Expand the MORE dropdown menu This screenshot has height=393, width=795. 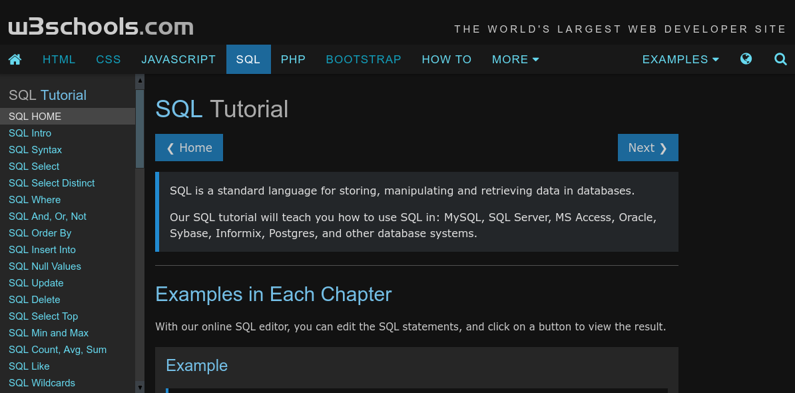point(515,59)
